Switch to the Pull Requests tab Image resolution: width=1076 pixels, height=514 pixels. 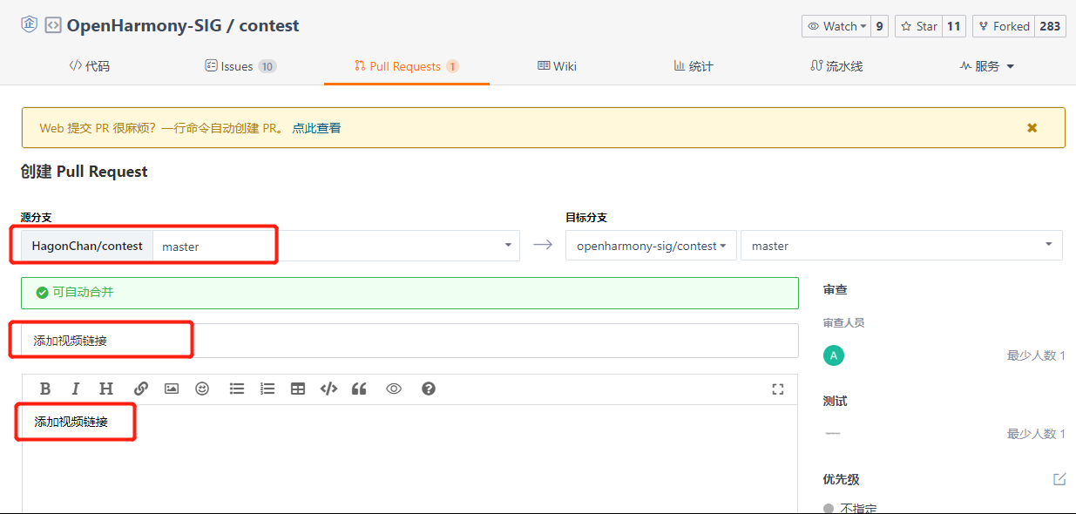tap(406, 66)
